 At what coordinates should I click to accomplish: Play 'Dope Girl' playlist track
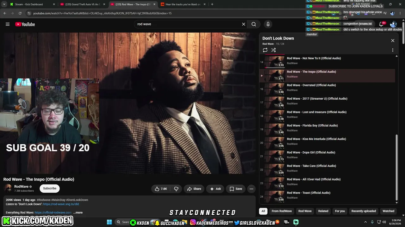327,156
